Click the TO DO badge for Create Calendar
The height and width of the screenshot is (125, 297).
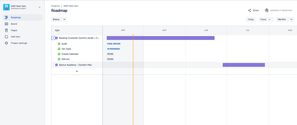coord(110,54)
